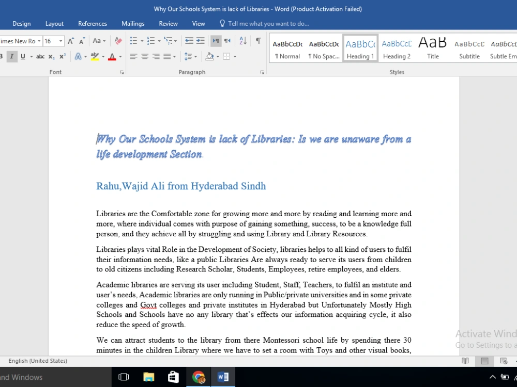Open the Review tab
The height and width of the screenshot is (387, 517).
pos(168,24)
